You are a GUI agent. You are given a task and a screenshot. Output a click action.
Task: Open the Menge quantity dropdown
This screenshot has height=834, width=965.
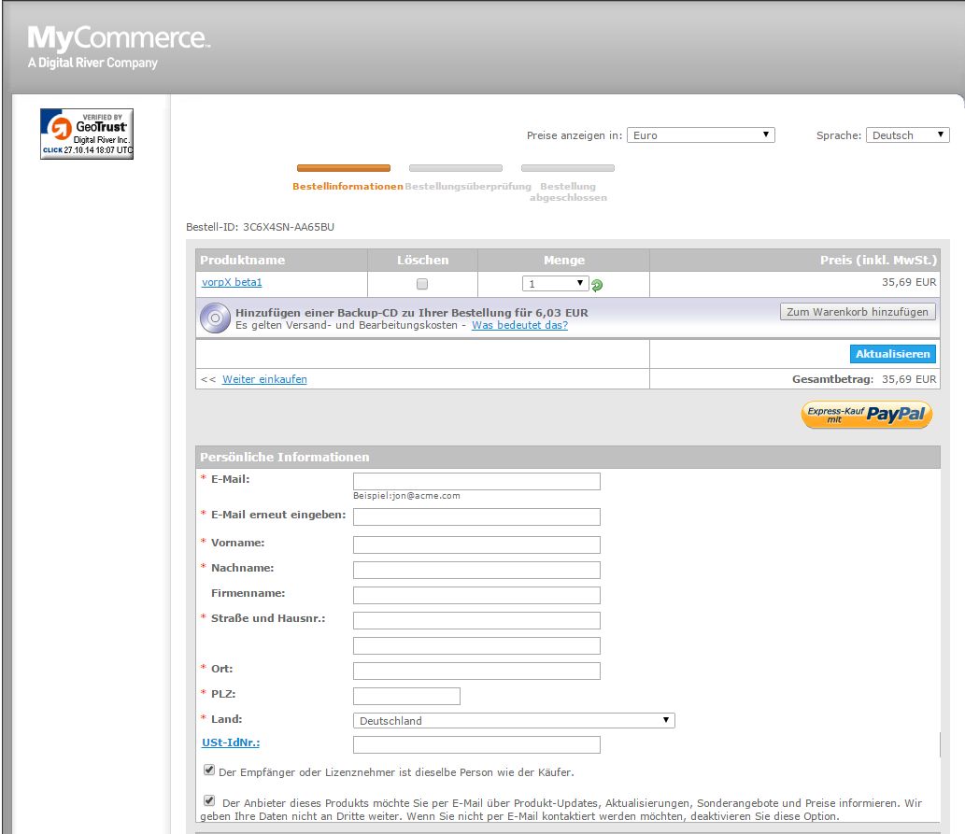pos(555,283)
